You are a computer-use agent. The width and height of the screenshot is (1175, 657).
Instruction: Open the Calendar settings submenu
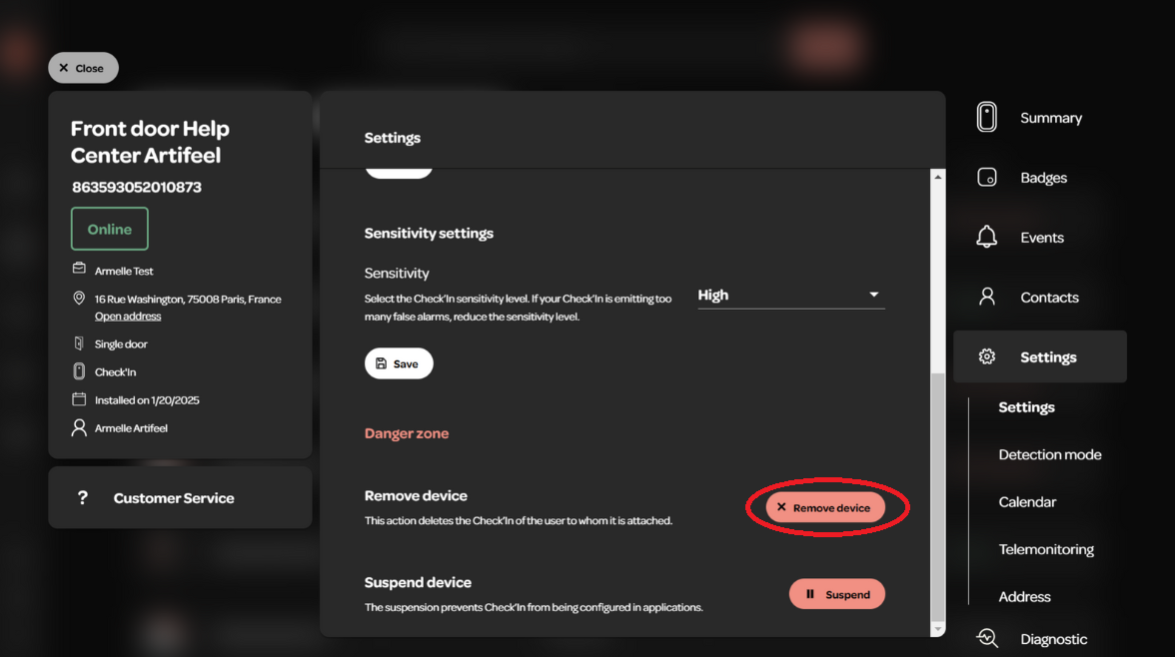(x=1027, y=502)
